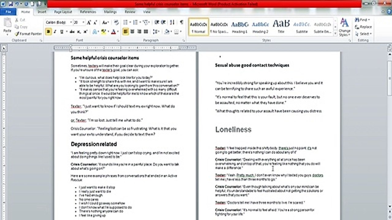Click the Find button
Image resolution: width=392 pixels, height=220 pixels.
(x=363, y=20)
